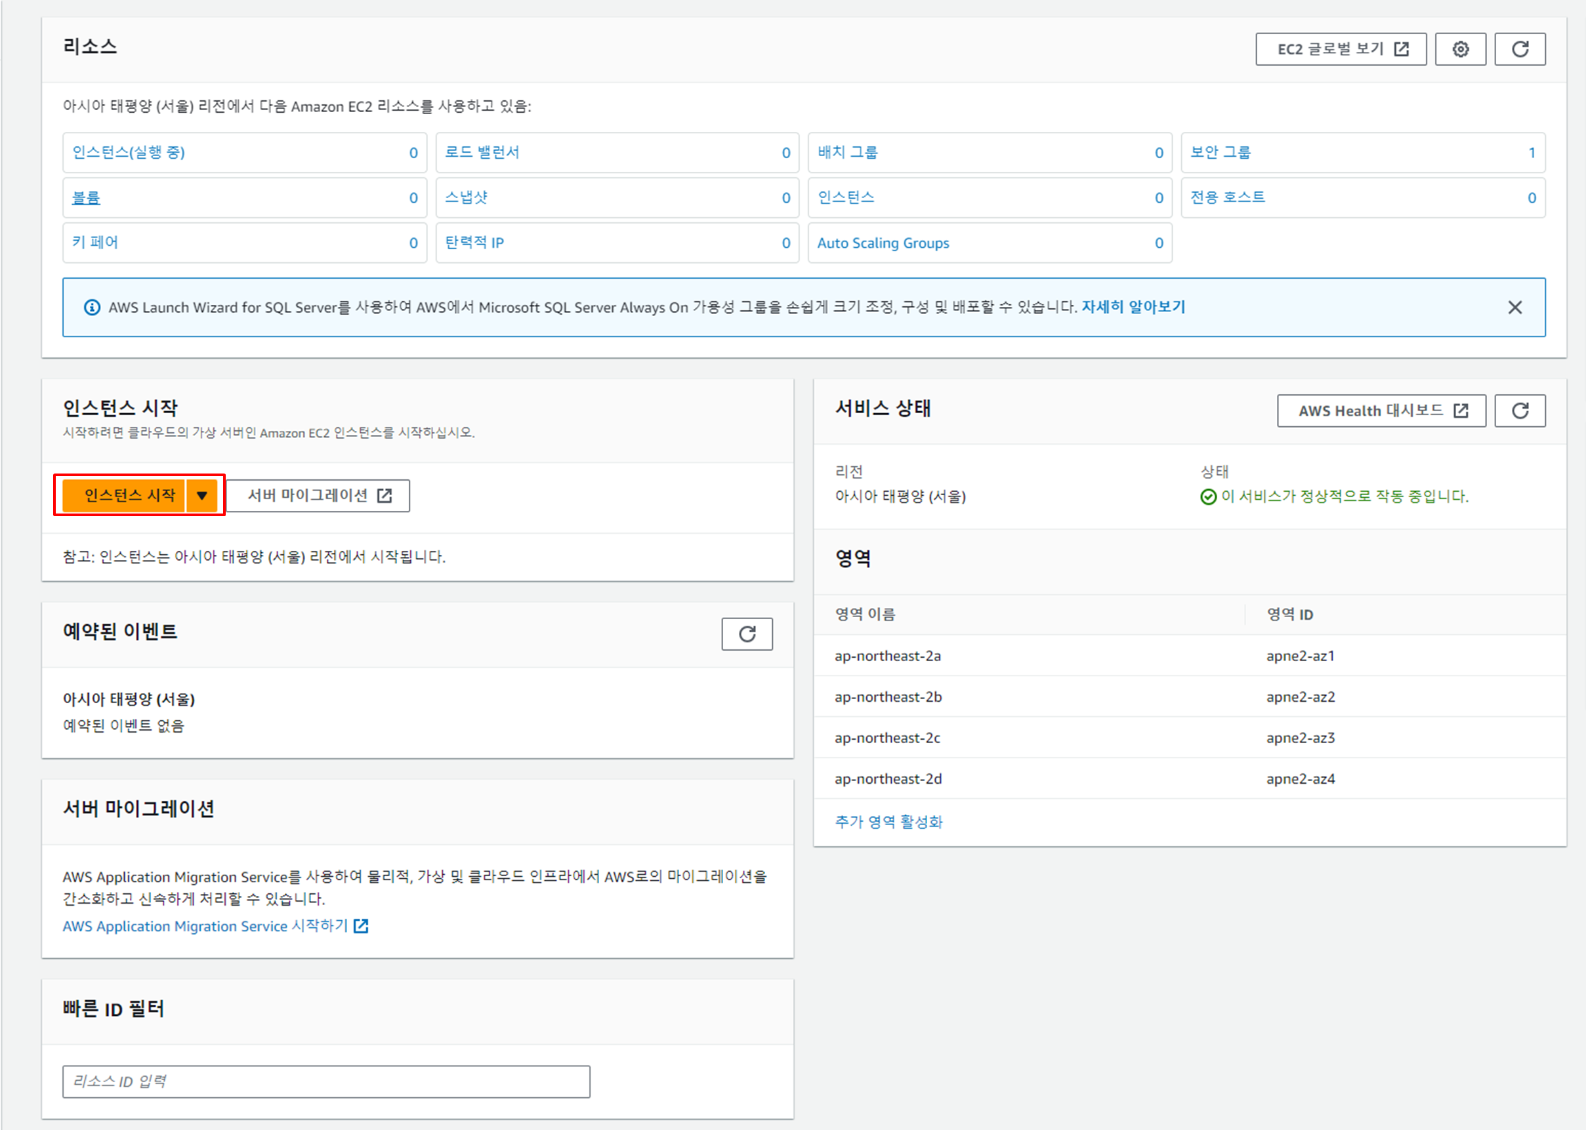Click the info icon in blue banner
The height and width of the screenshot is (1130, 1586).
pyautogui.click(x=92, y=308)
